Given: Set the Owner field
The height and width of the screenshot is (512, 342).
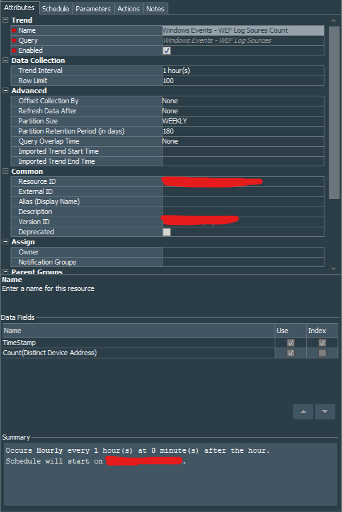Looking at the screenshot, I should click(243, 252).
